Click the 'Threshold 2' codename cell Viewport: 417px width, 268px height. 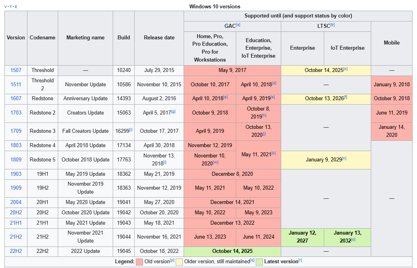click(x=43, y=84)
